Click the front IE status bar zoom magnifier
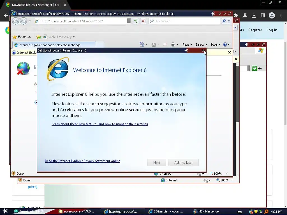 (211, 173)
